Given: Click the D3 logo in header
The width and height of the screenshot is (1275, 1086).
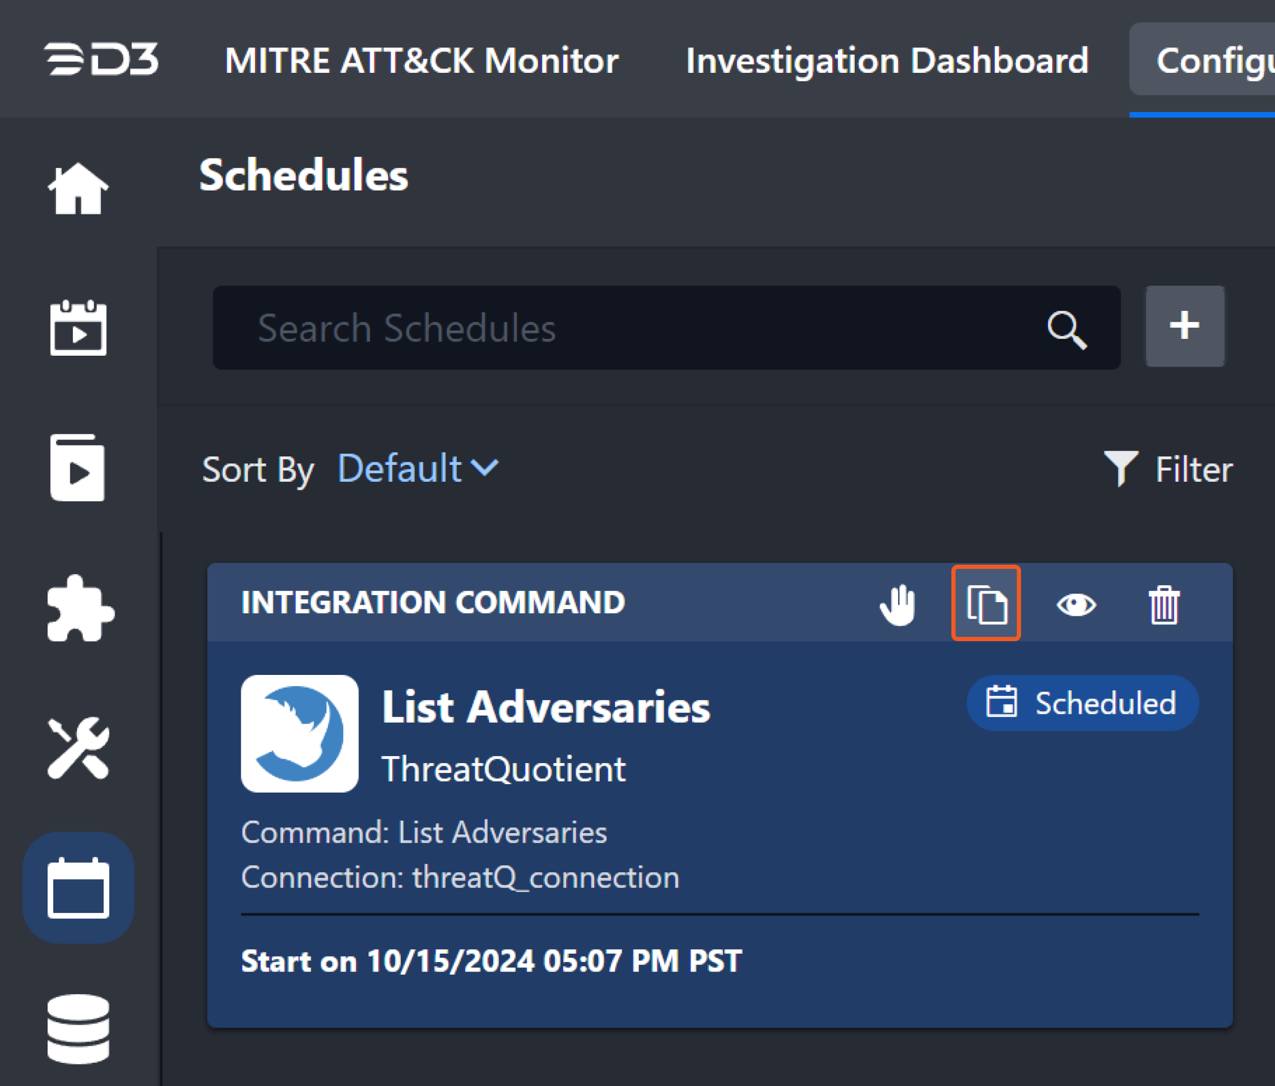Looking at the screenshot, I should tap(101, 59).
